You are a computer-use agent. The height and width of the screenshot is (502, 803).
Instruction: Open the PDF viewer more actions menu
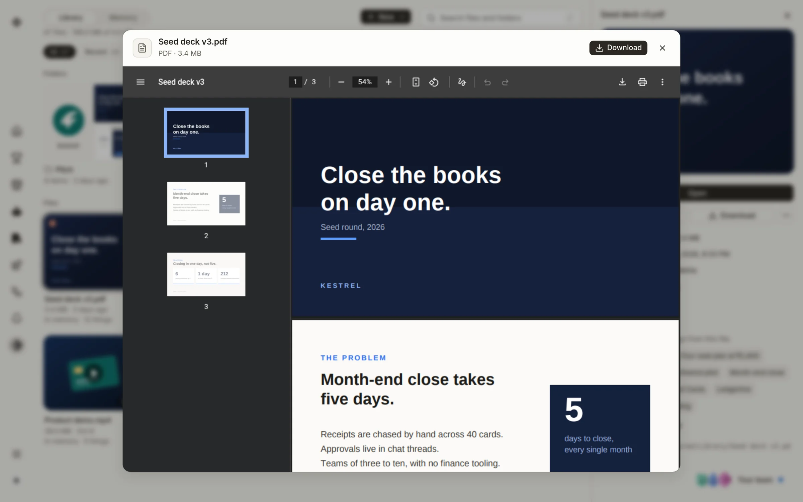[662, 82]
